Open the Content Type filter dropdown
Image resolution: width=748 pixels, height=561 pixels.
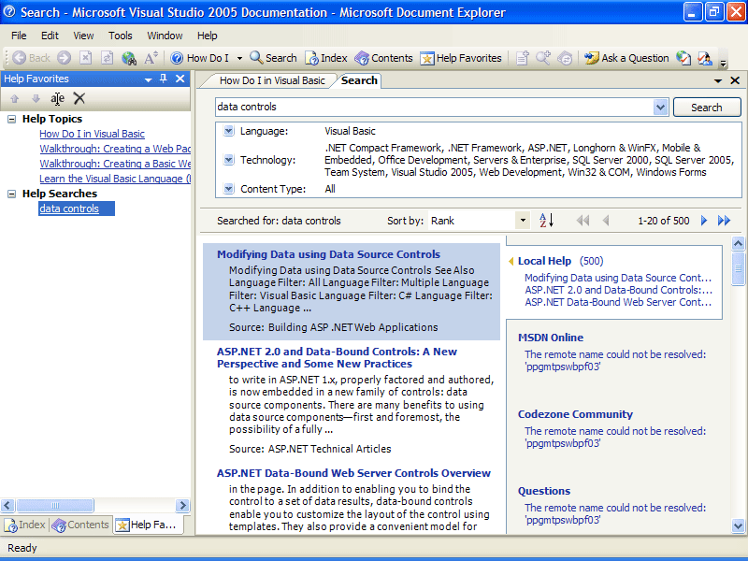coord(229,189)
